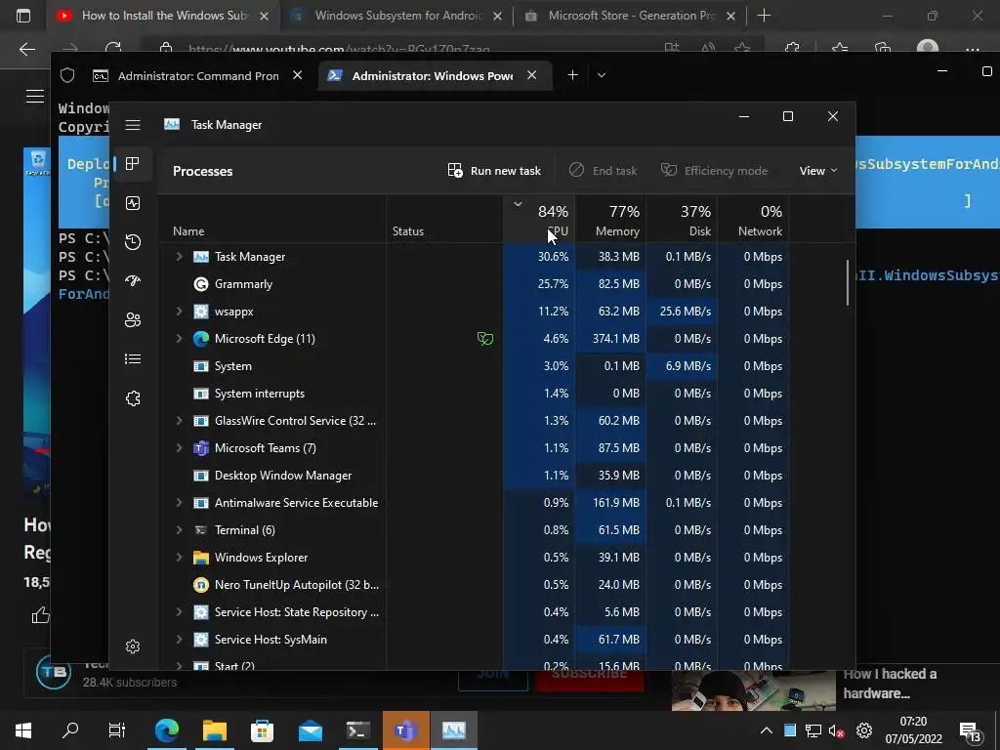1000x750 pixels.
Task: Open the Services page icon
Action: click(x=133, y=398)
